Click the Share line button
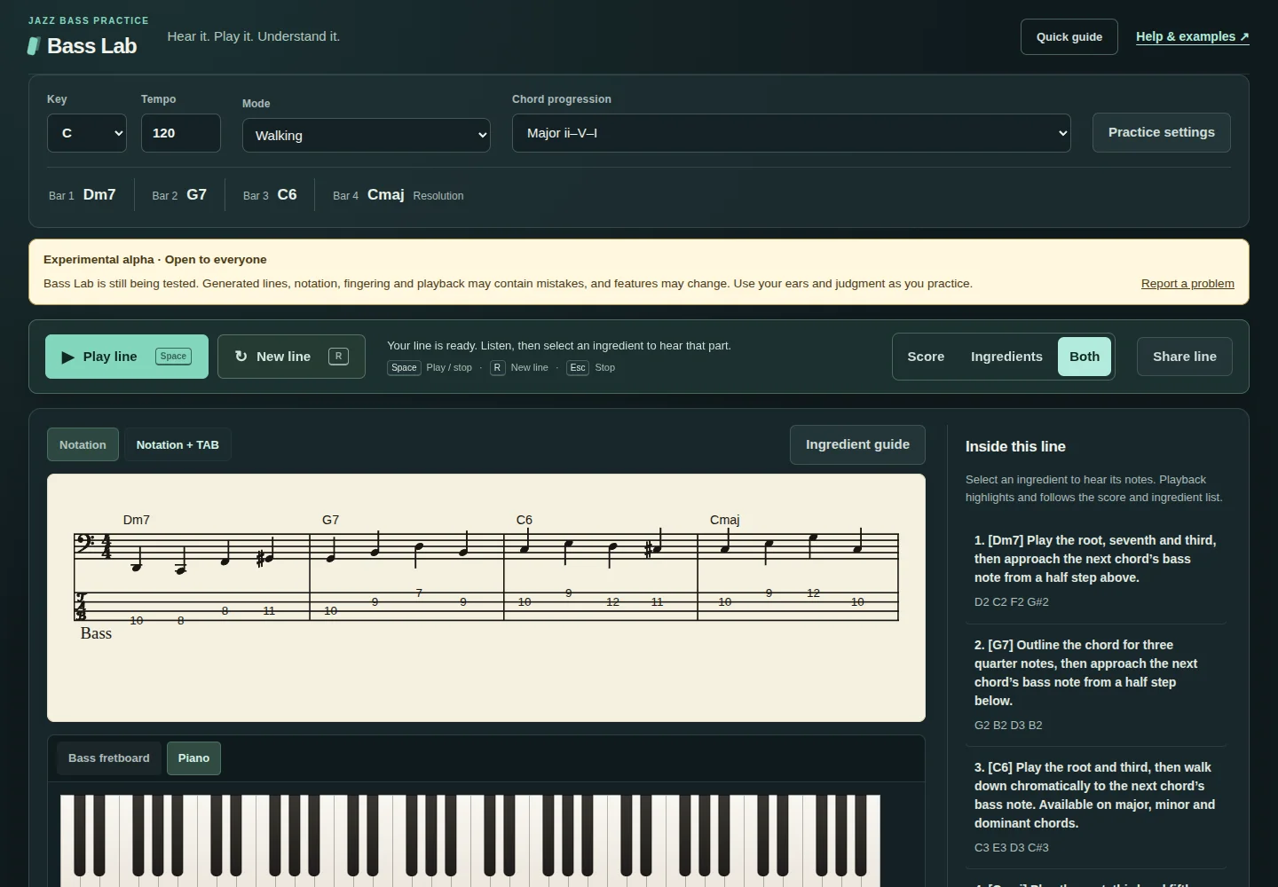Screen dimensions: 1278x887 [x=1185, y=357]
